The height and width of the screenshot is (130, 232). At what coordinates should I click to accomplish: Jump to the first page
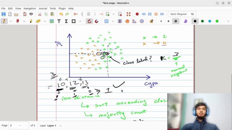pos(76,14)
